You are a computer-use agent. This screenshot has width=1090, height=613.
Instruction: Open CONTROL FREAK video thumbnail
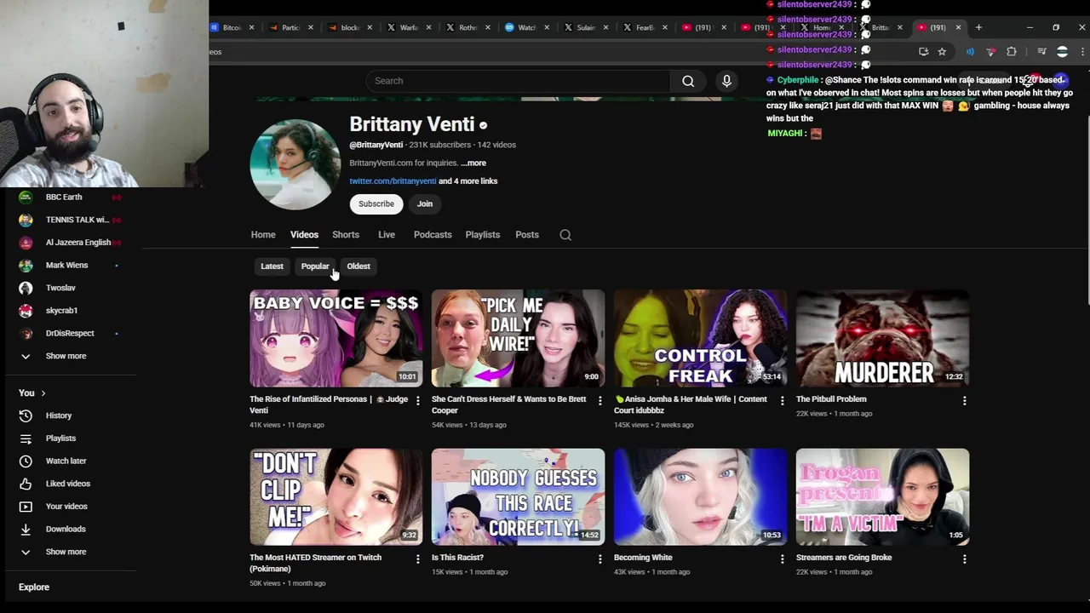point(700,339)
